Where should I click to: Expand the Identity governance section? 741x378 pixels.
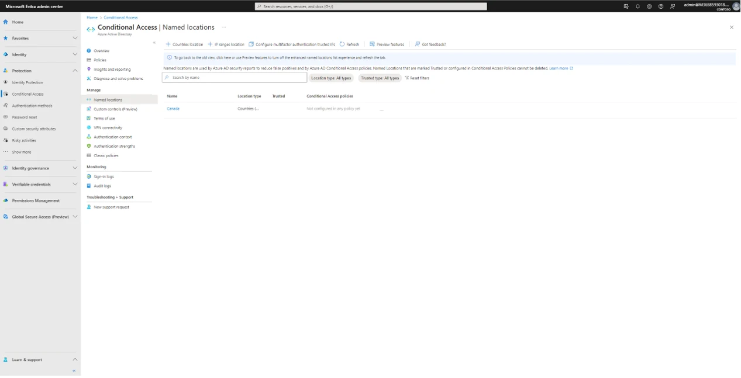pyautogui.click(x=75, y=168)
